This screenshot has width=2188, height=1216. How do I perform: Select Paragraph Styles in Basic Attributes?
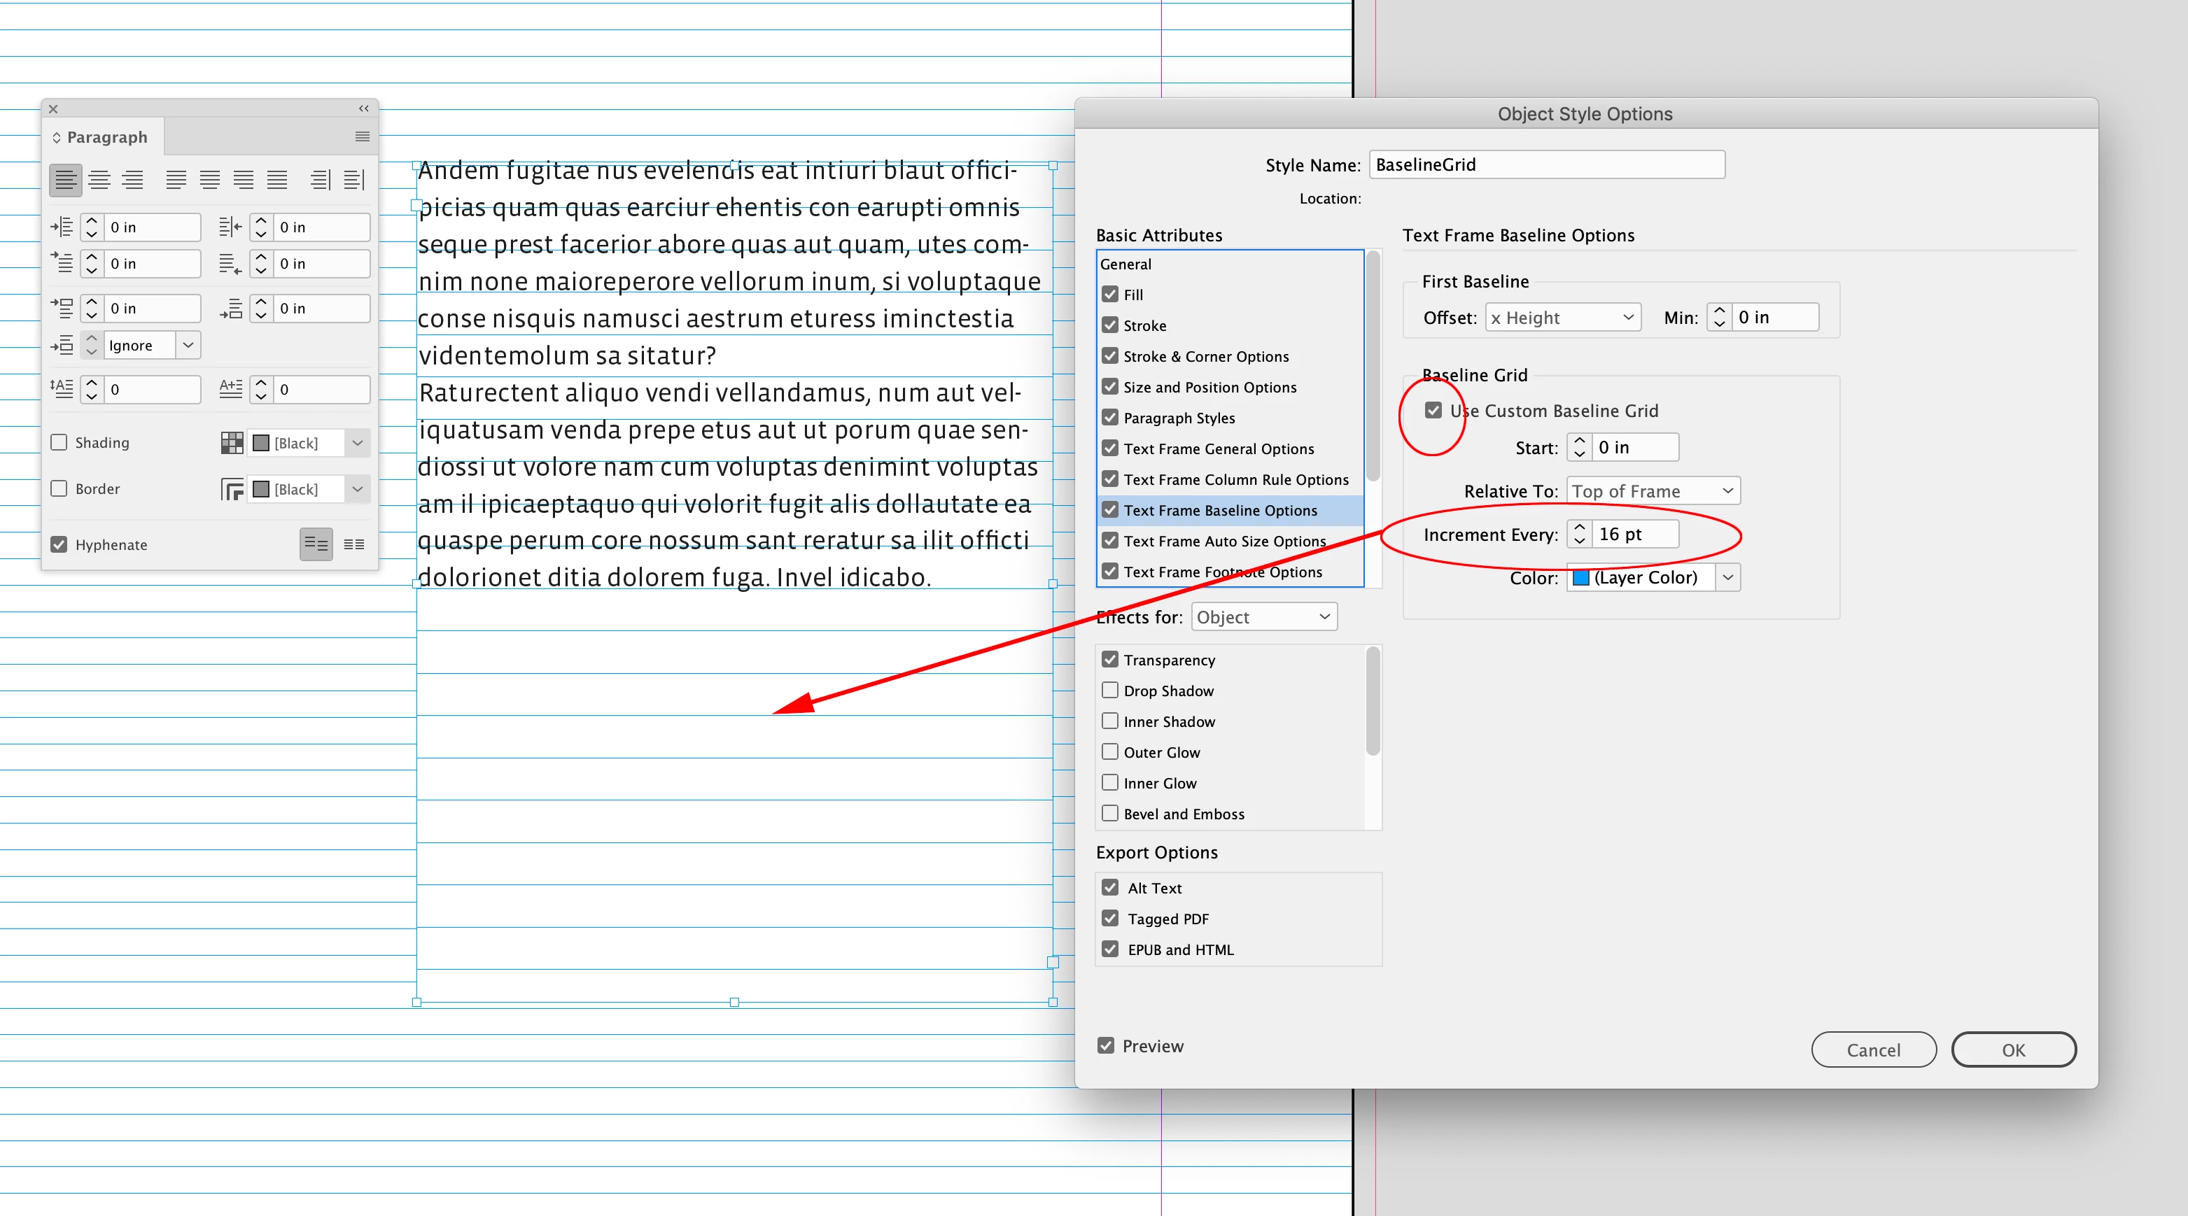pos(1179,418)
